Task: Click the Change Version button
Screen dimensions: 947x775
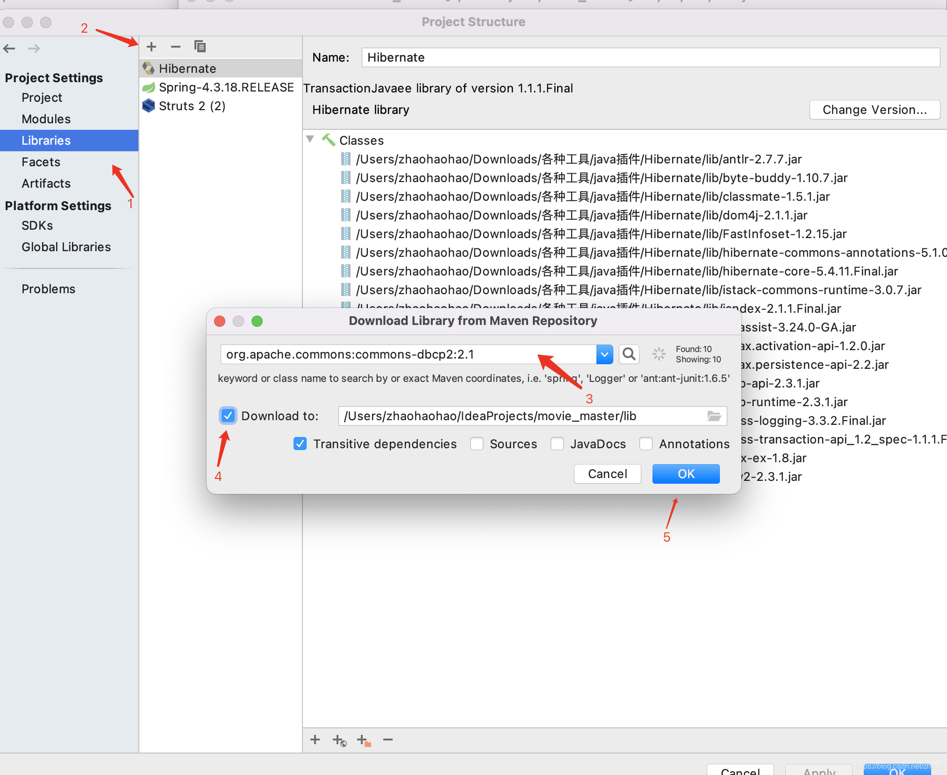Action: pyautogui.click(x=874, y=110)
